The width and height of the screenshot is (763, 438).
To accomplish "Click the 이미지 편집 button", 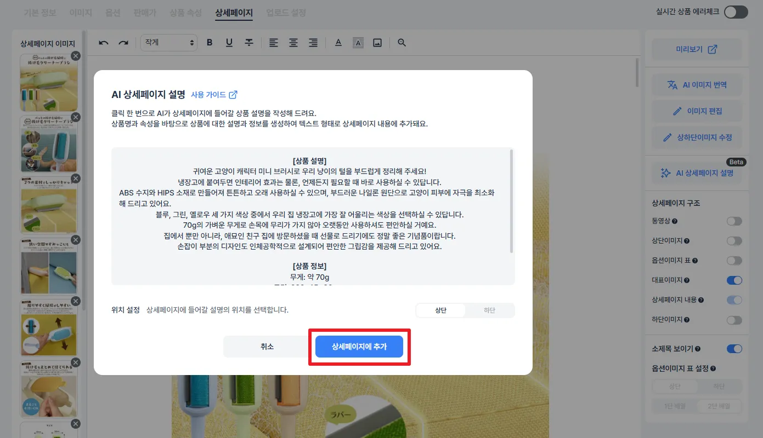I will [697, 111].
